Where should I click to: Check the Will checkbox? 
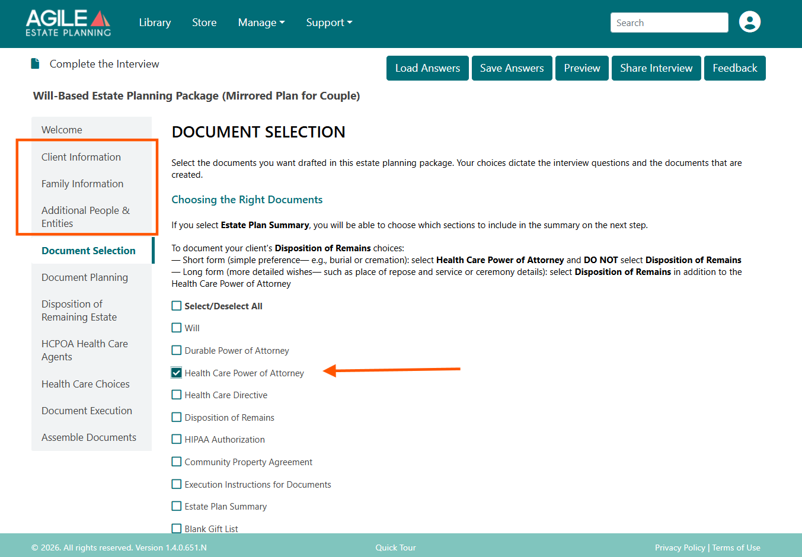176,328
